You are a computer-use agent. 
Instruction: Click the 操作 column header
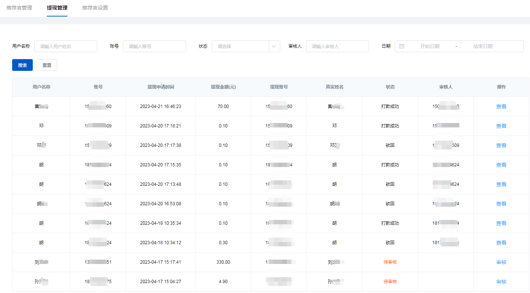tap(501, 87)
